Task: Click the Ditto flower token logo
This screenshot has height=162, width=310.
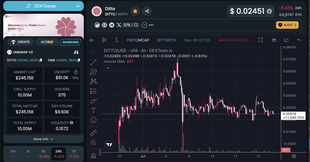Action: (97, 11)
